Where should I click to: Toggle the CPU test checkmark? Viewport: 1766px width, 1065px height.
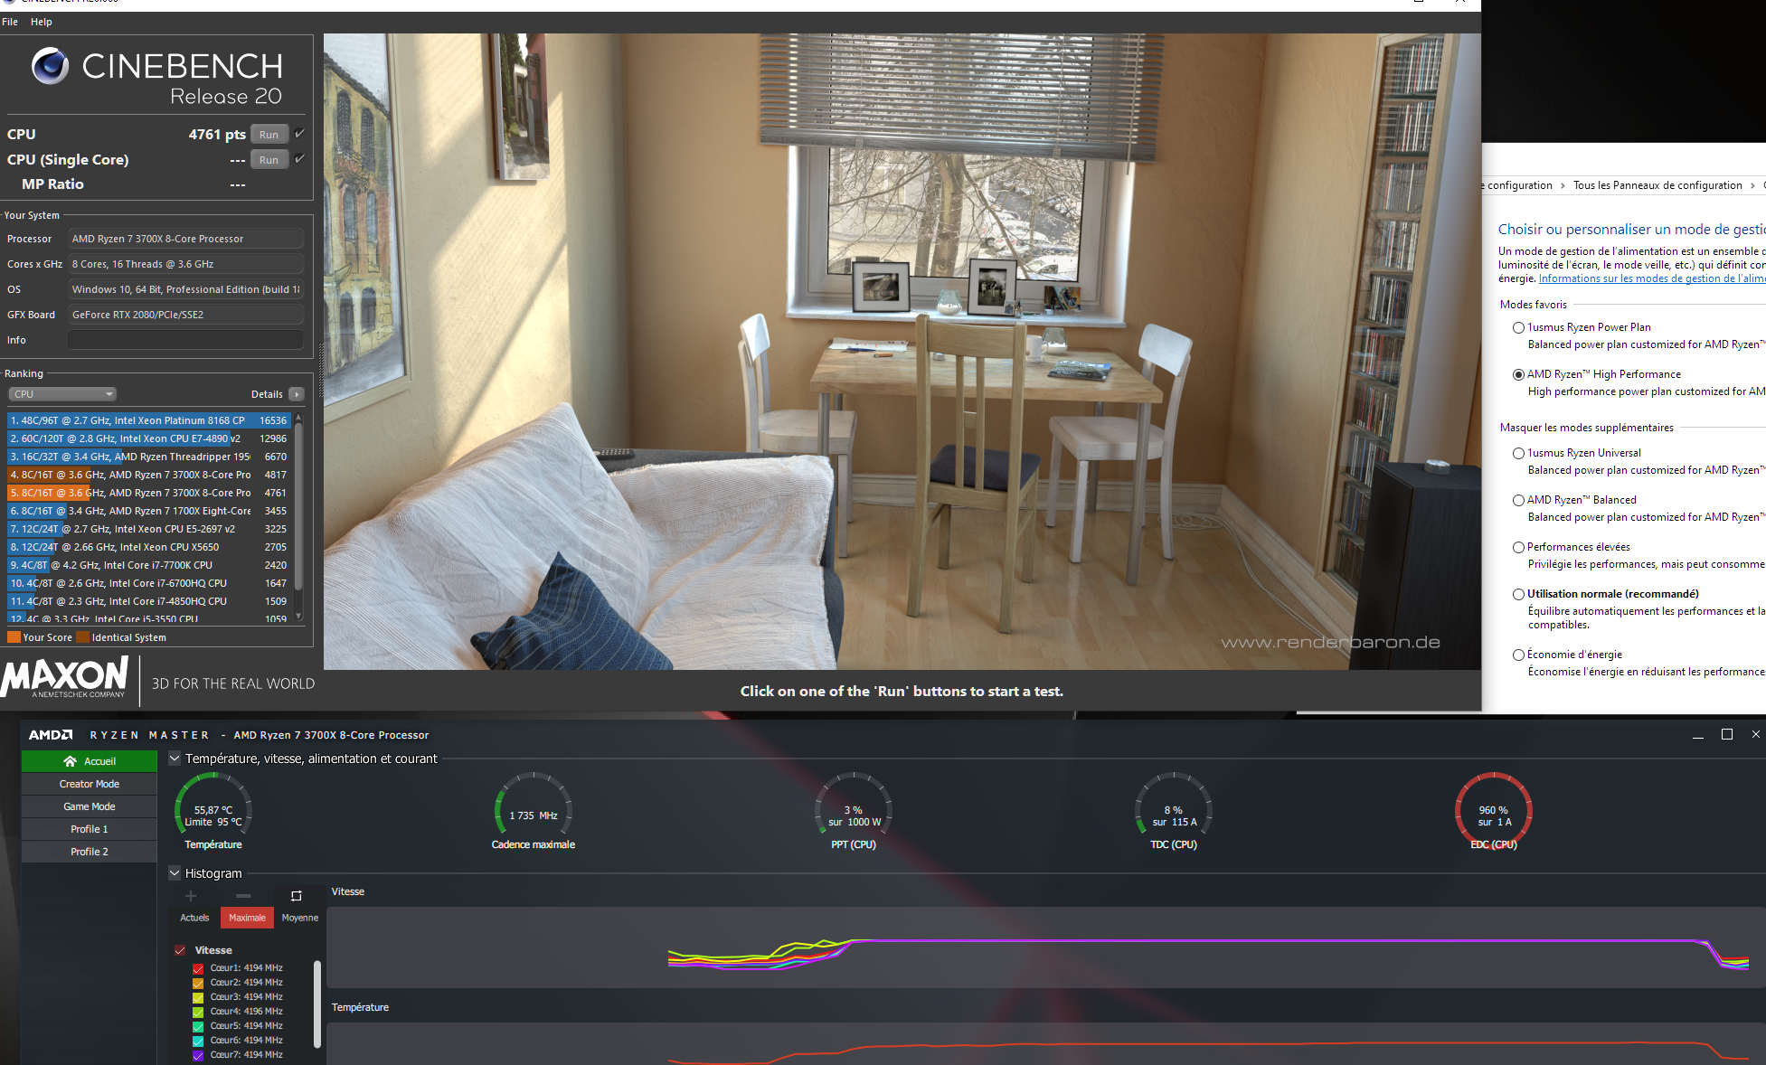[x=299, y=134]
